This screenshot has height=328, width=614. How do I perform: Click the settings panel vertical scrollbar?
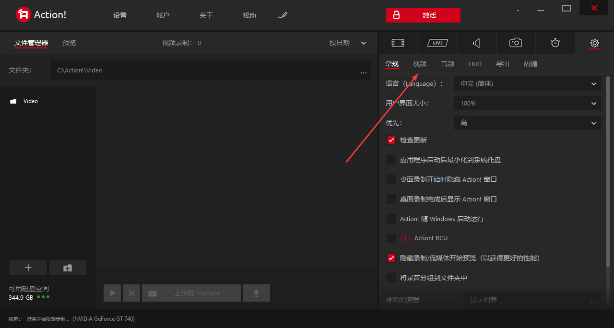point(608,168)
